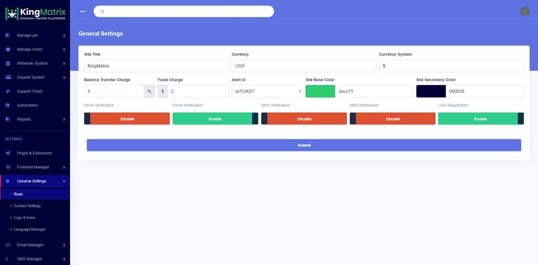The width and height of the screenshot is (538, 265).
Task: Click the Submit button
Action: click(x=303, y=145)
